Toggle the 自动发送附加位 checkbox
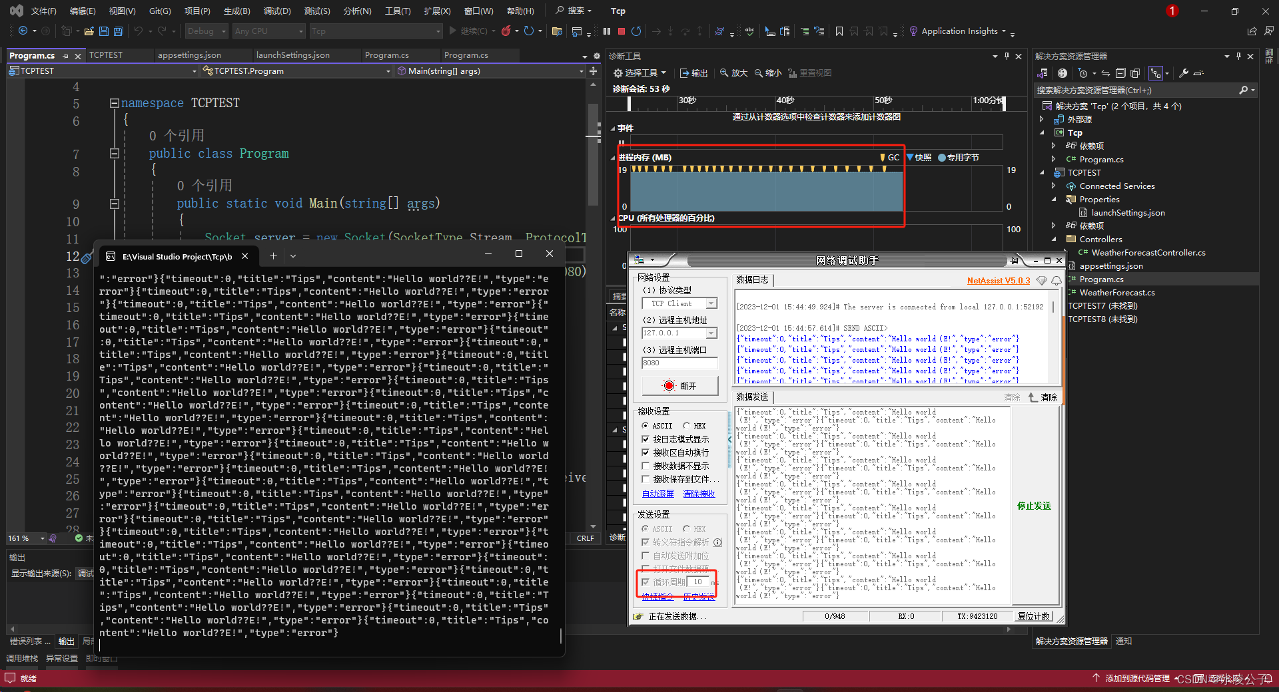Image resolution: width=1279 pixels, height=692 pixels. click(645, 556)
